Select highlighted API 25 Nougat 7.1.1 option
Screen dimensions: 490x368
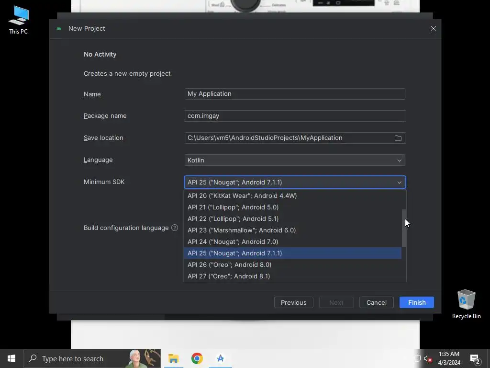tap(292, 253)
